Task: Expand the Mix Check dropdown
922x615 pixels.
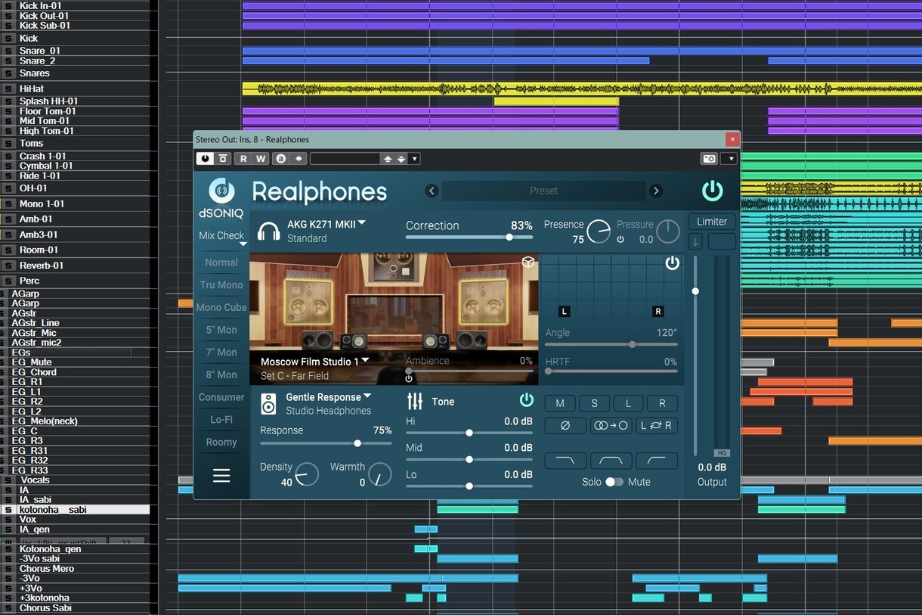Action: point(243,244)
